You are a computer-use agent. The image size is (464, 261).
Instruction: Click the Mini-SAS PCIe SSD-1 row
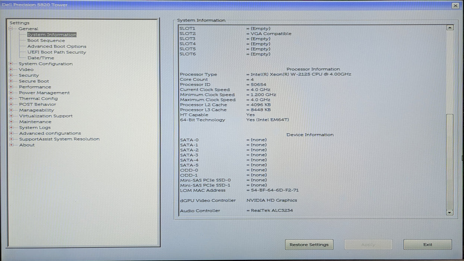point(223,185)
